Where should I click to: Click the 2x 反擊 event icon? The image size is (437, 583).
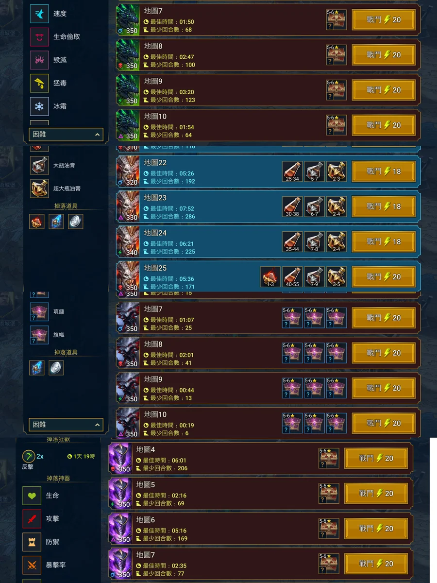click(29, 457)
